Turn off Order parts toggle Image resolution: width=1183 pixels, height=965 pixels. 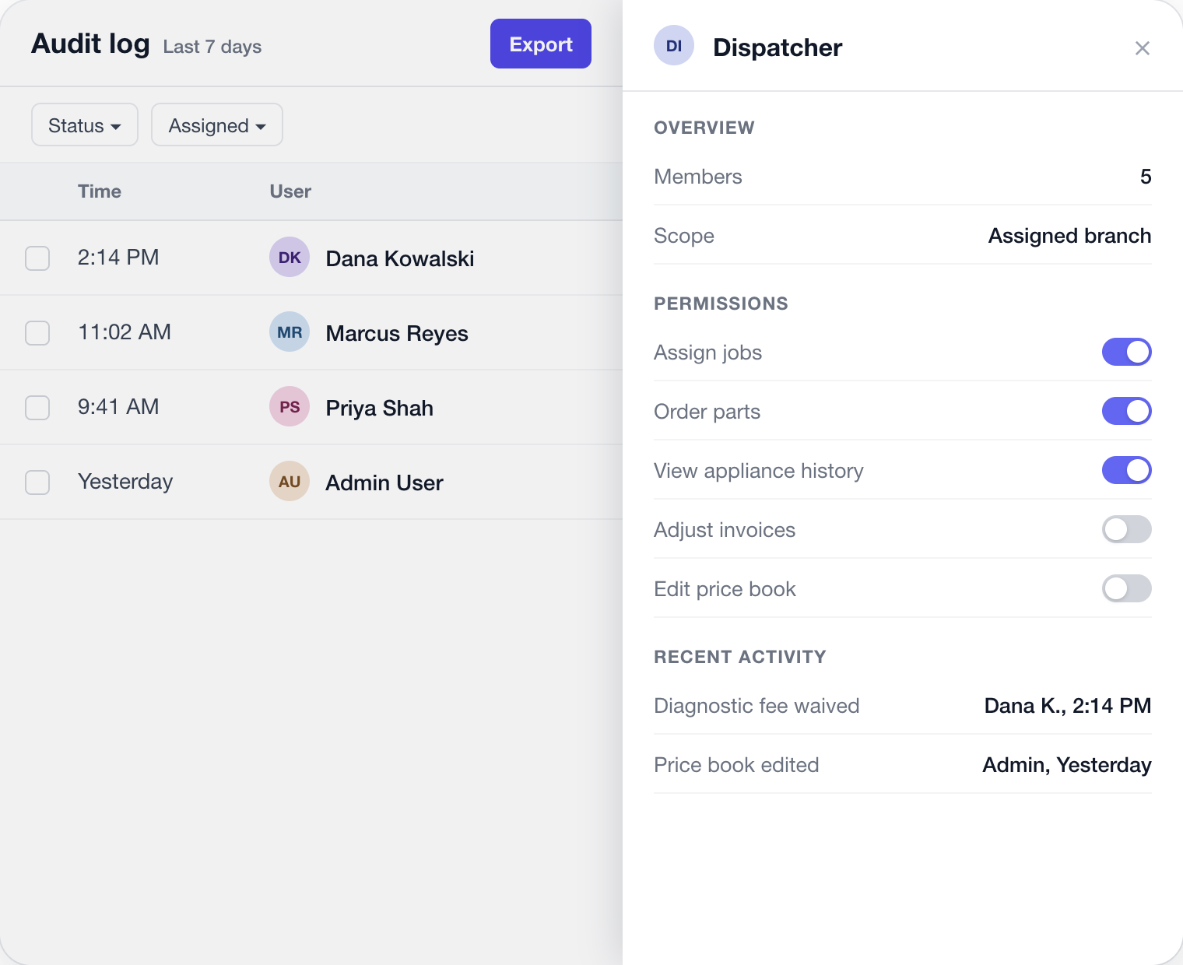pos(1126,411)
